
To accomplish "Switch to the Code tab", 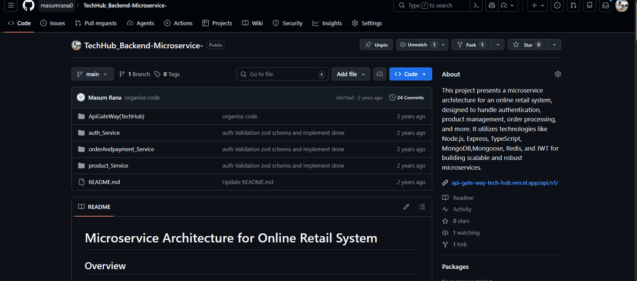I will coord(19,23).
